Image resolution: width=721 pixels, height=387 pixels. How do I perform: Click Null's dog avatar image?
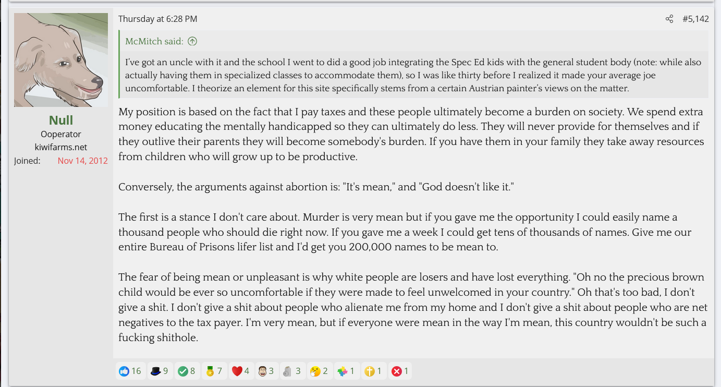pyautogui.click(x=61, y=60)
